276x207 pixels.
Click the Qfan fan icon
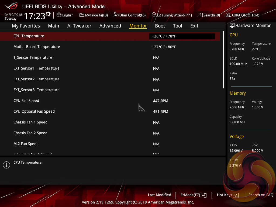pos(116,15)
